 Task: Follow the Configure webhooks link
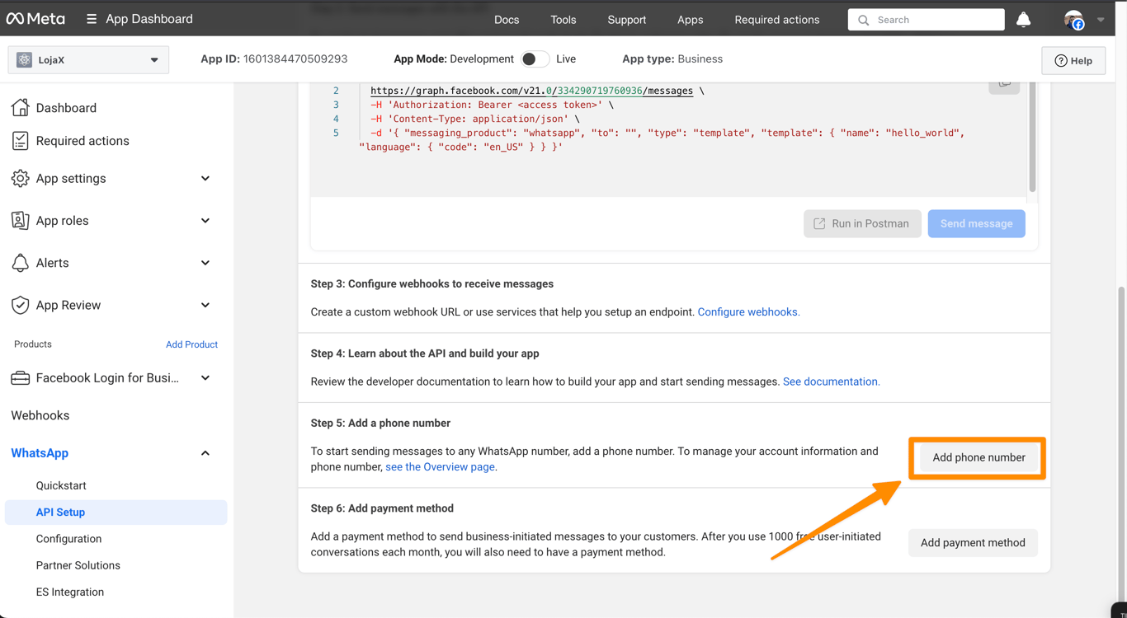(748, 312)
